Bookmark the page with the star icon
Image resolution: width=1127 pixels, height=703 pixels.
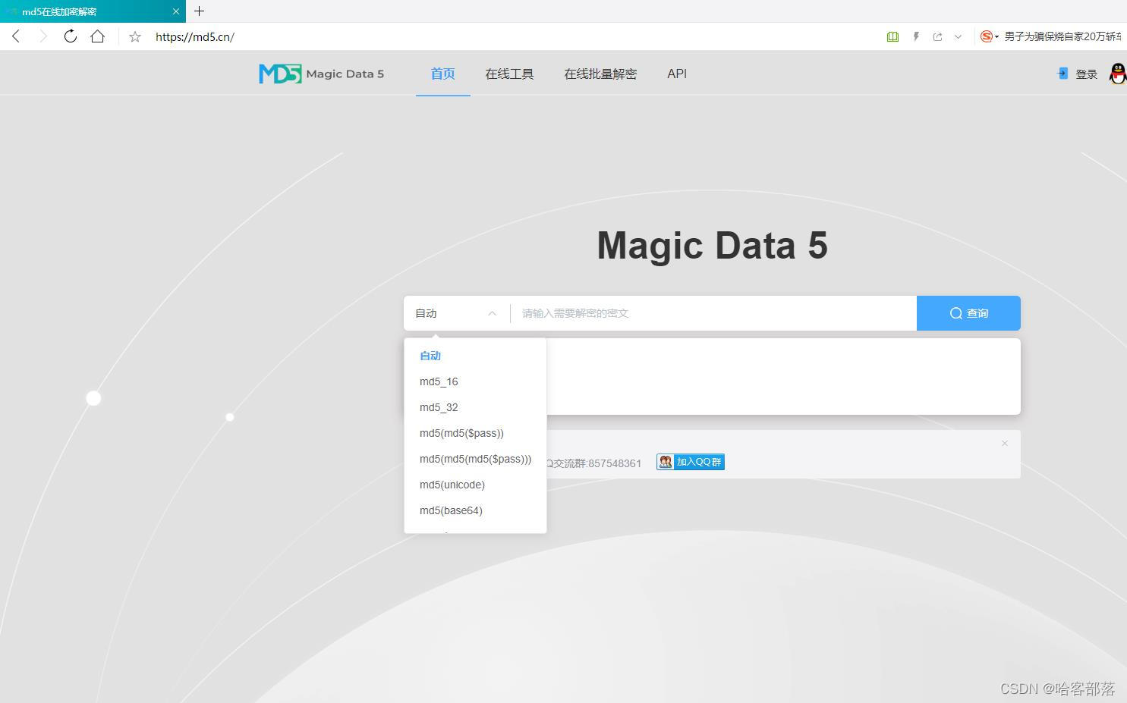pyautogui.click(x=135, y=36)
